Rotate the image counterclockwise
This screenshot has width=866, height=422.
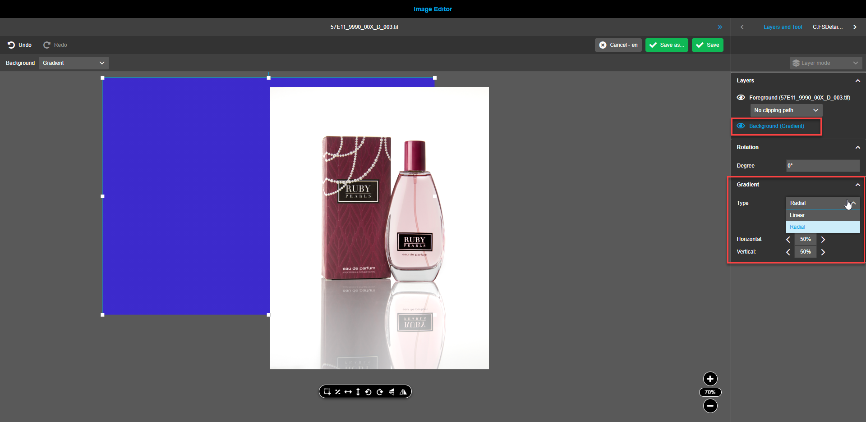click(x=369, y=391)
